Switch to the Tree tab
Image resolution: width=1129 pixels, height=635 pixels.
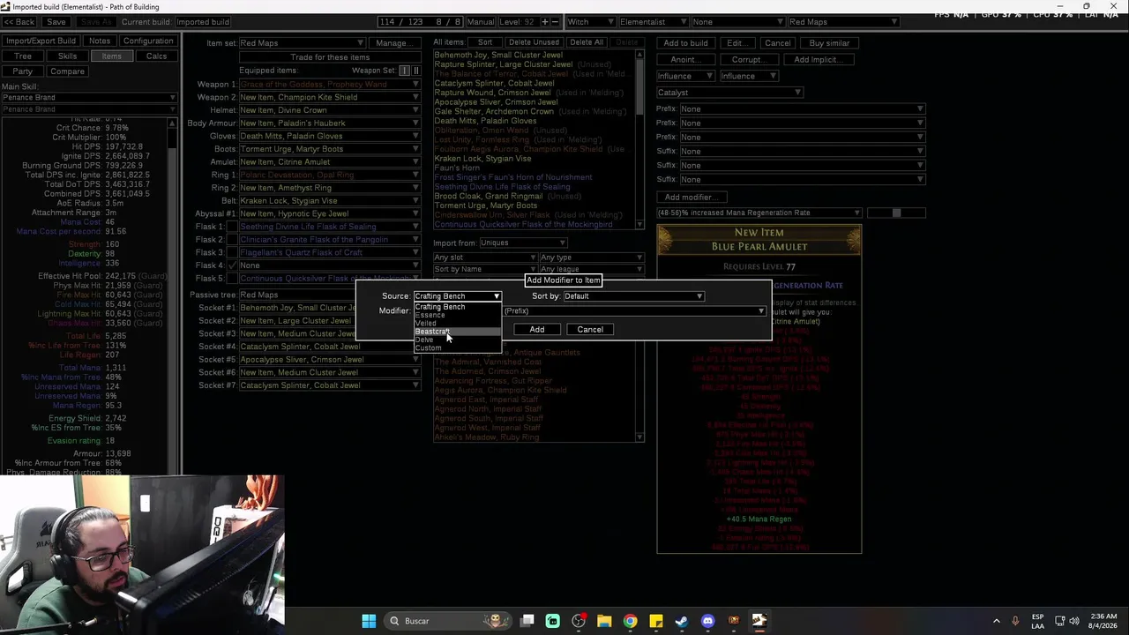[x=23, y=56]
